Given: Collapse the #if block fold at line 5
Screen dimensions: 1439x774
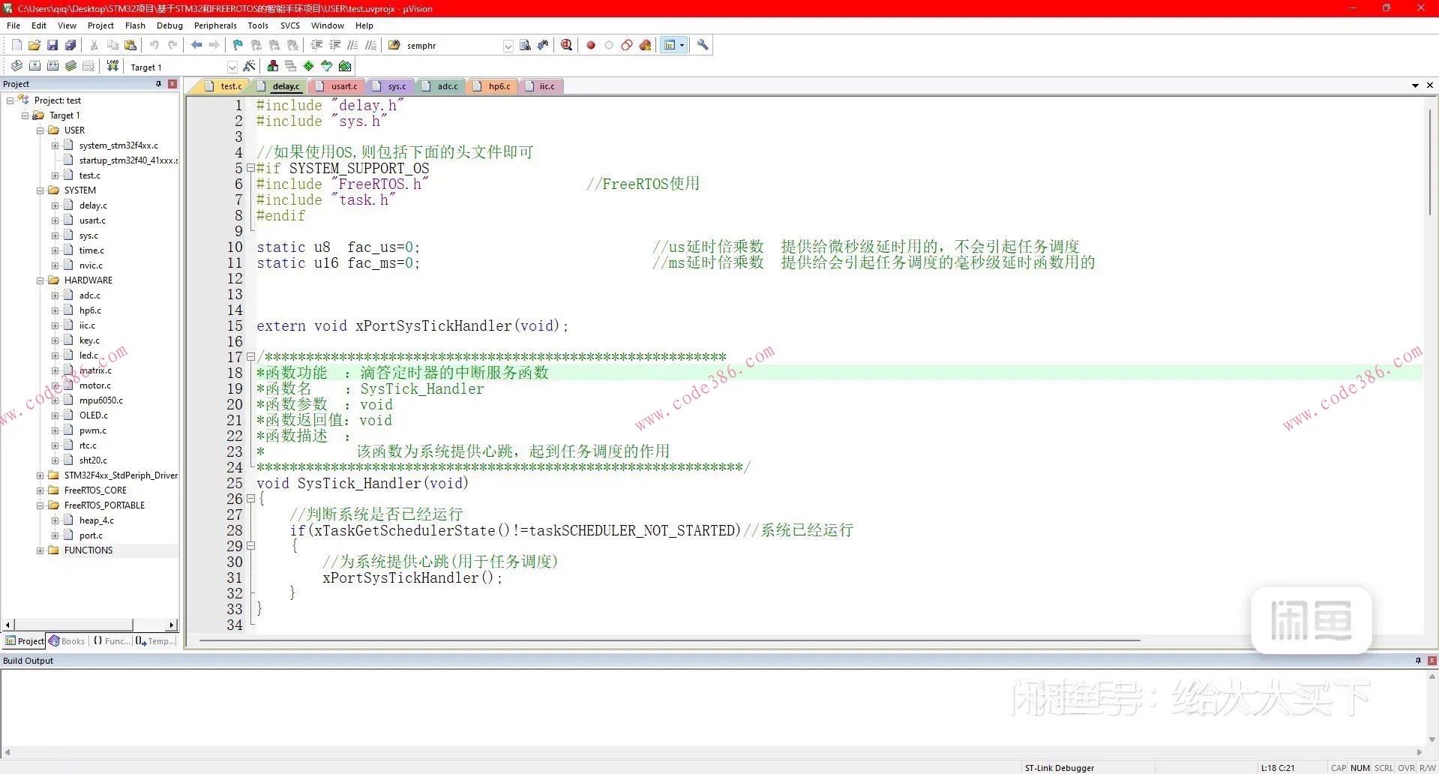Looking at the screenshot, I should [x=250, y=169].
